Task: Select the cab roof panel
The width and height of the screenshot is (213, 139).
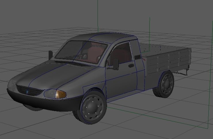Action: (x=103, y=37)
